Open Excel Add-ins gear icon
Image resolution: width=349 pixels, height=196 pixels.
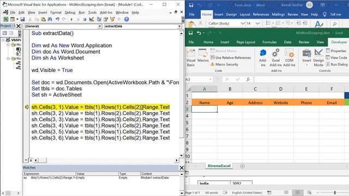click(x=276, y=58)
